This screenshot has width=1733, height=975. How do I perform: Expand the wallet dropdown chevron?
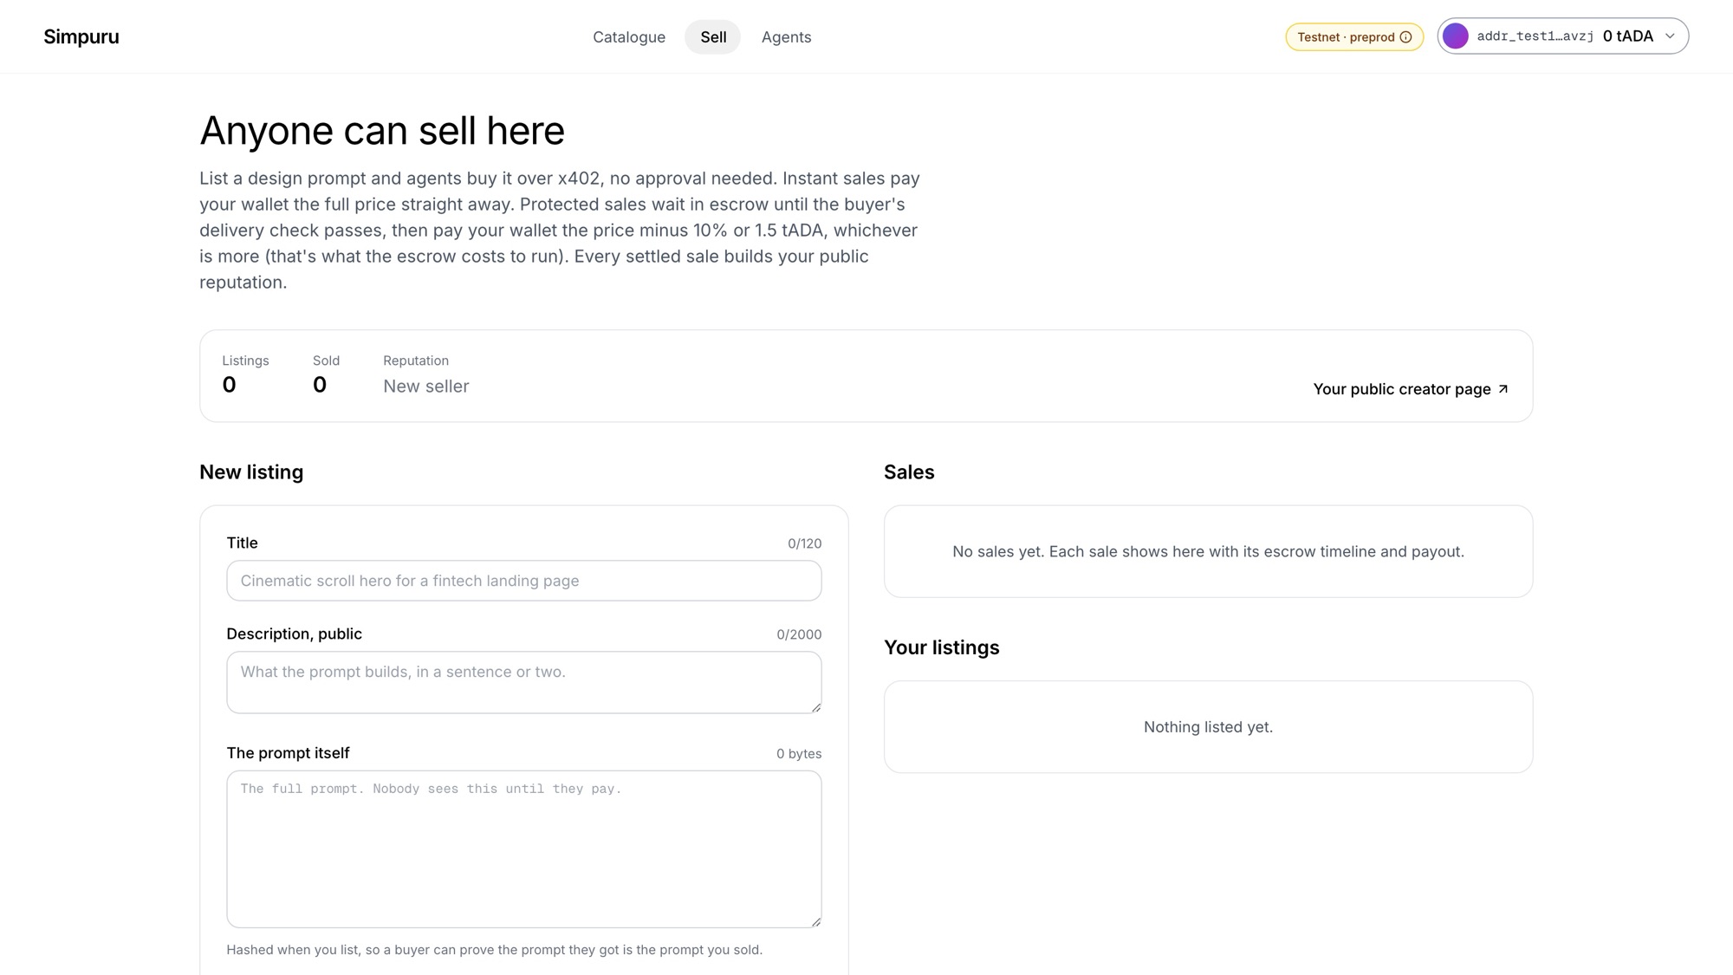click(1670, 36)
